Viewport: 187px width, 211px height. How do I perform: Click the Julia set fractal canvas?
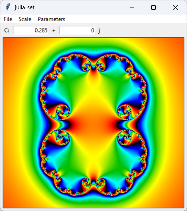pos(93,123)
